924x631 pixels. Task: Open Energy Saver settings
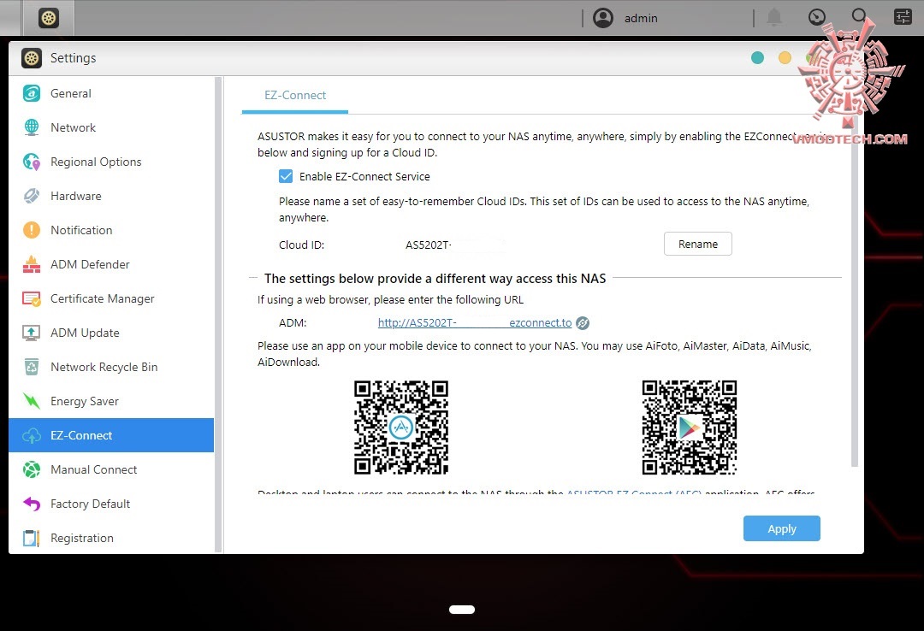pos(111,401)
